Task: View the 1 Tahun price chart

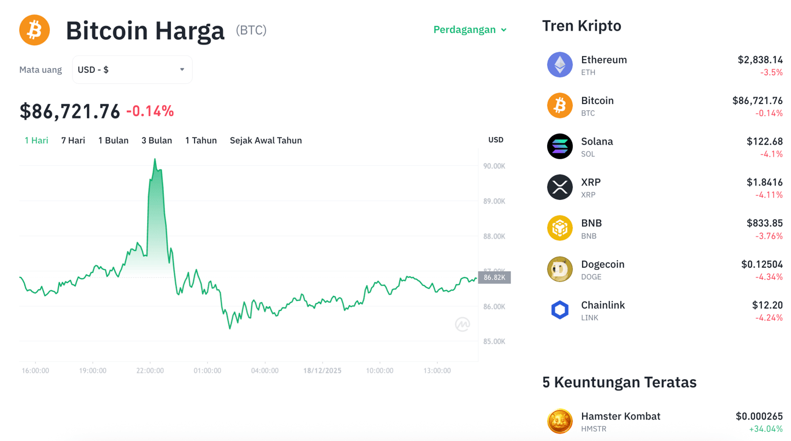Action: 201,140
